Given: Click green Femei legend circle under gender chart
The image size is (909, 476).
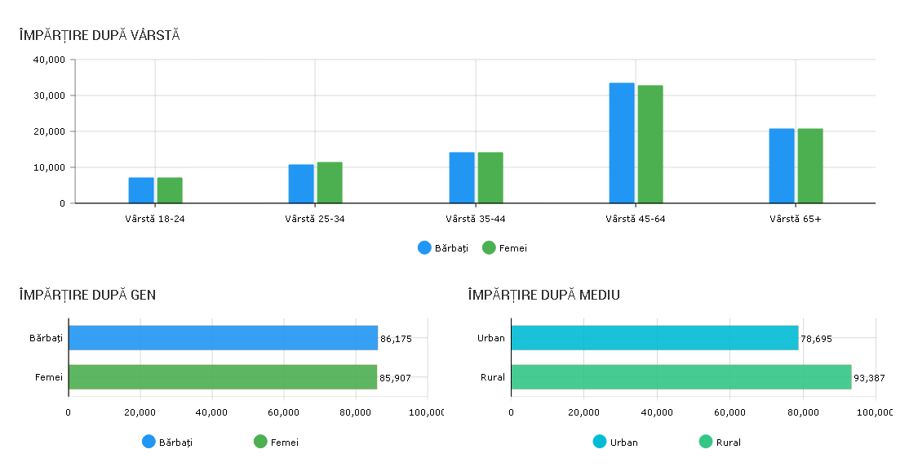Looking at the screenshot, I should (x=260, y=442).
